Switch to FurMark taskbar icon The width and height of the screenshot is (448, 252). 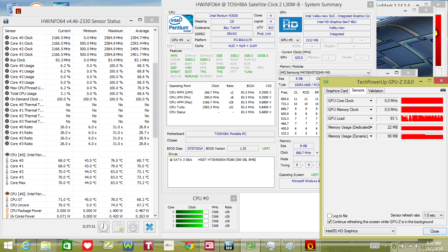pos(311,245)
